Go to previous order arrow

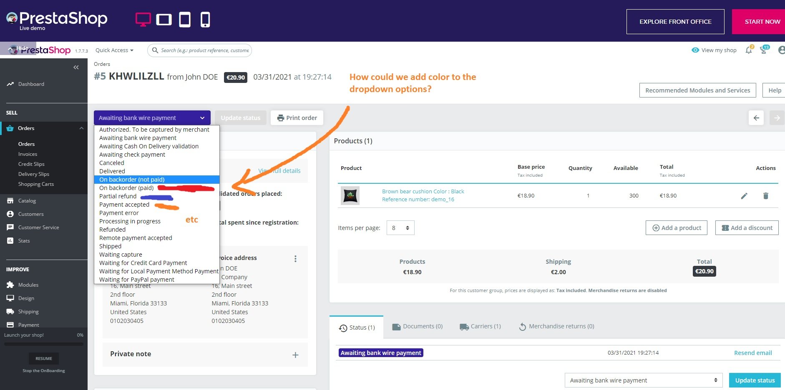pos(756,118)
